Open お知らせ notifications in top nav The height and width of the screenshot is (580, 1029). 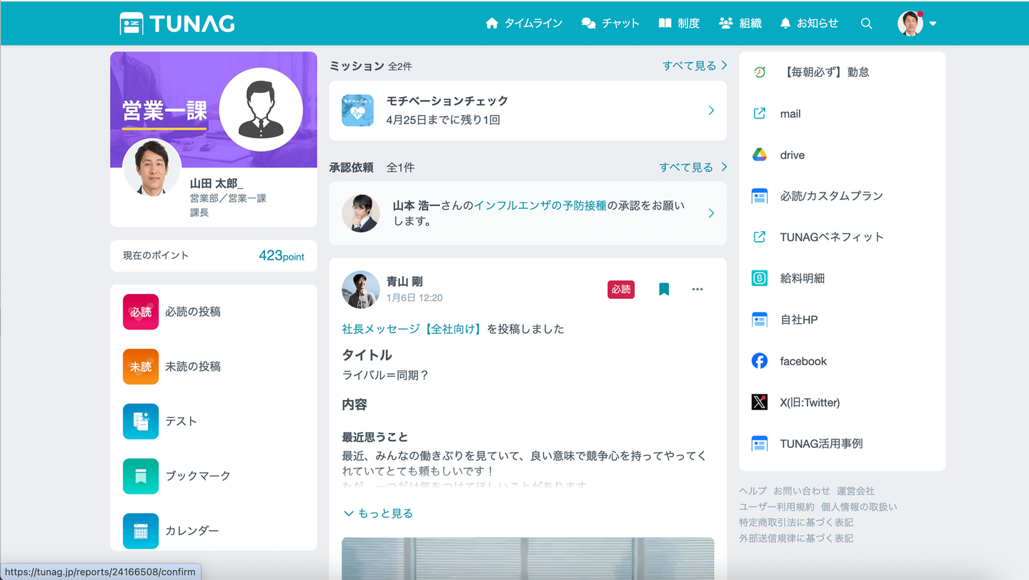[x=809, y=24]
